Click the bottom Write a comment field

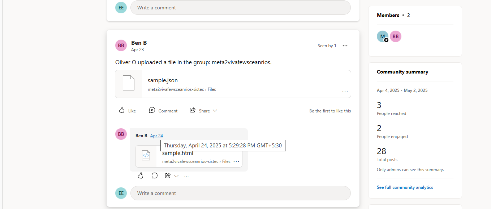241,193
